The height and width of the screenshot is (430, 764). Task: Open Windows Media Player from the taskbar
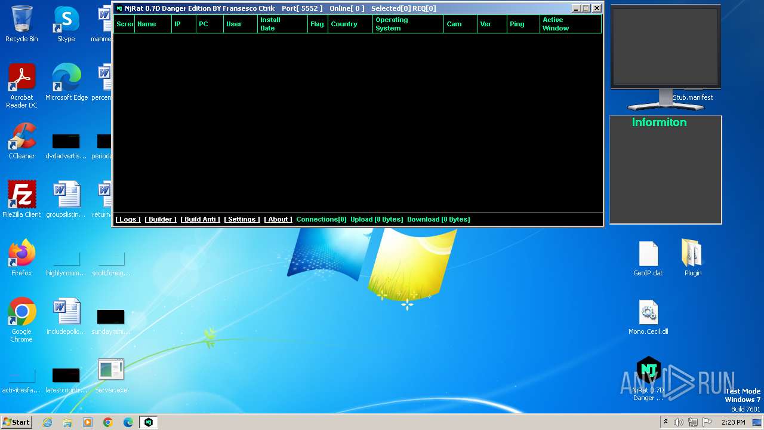88,422
